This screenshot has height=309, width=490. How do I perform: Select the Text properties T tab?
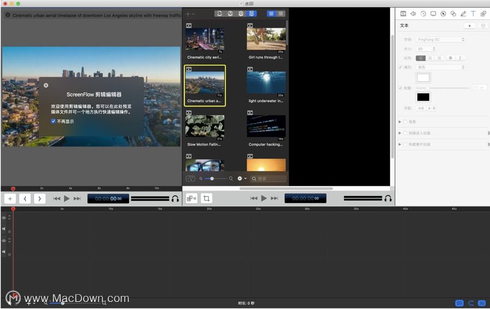(473, 14)
